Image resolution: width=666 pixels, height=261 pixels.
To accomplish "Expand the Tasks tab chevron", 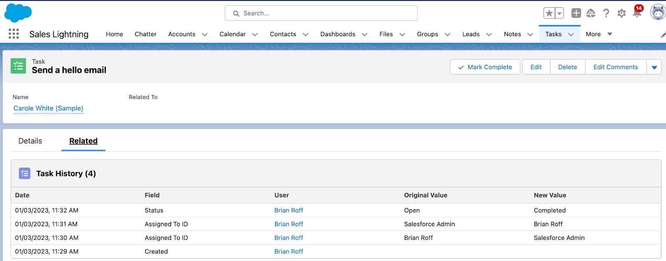I will [571, 34].
